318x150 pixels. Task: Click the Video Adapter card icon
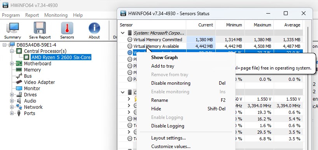point(19,82)
